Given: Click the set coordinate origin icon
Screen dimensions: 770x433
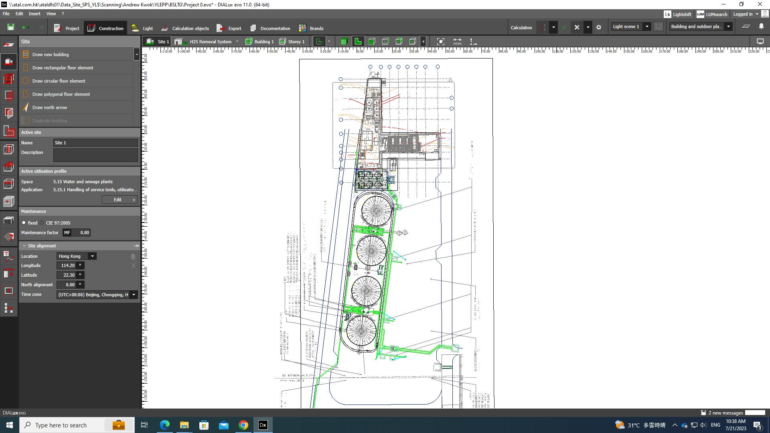Looking at the screenshot, I should (473, 42).
